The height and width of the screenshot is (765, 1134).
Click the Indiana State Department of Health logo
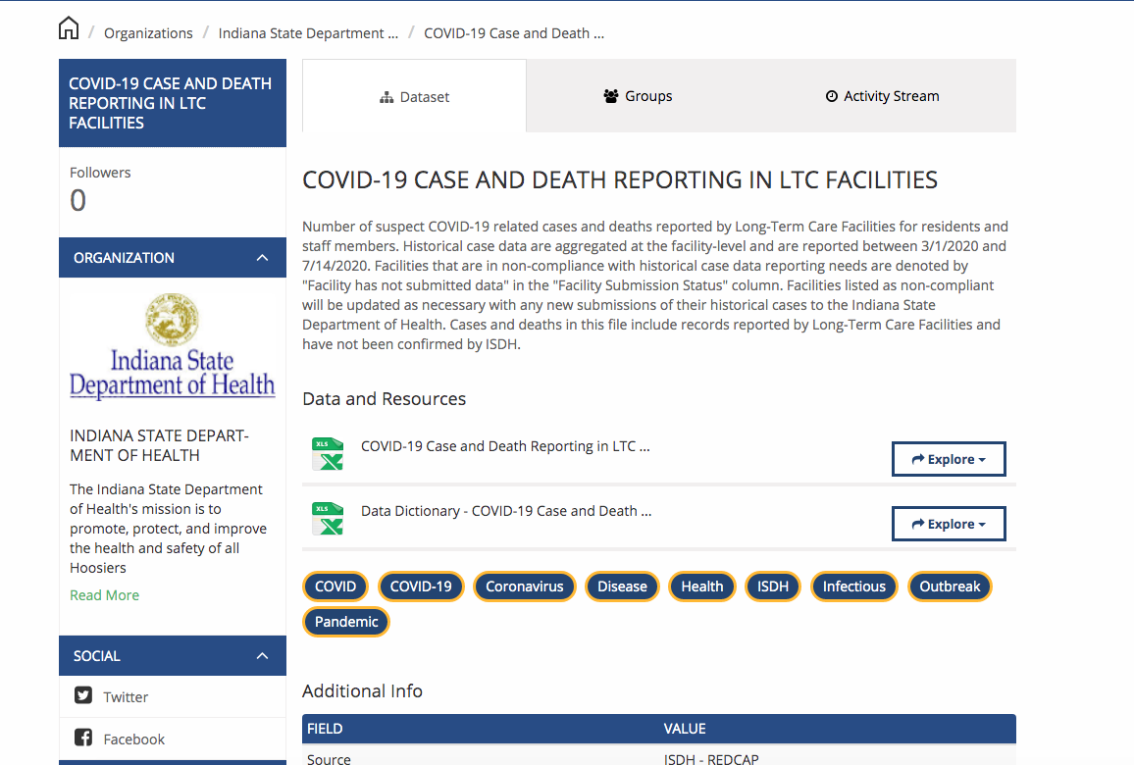173,347
